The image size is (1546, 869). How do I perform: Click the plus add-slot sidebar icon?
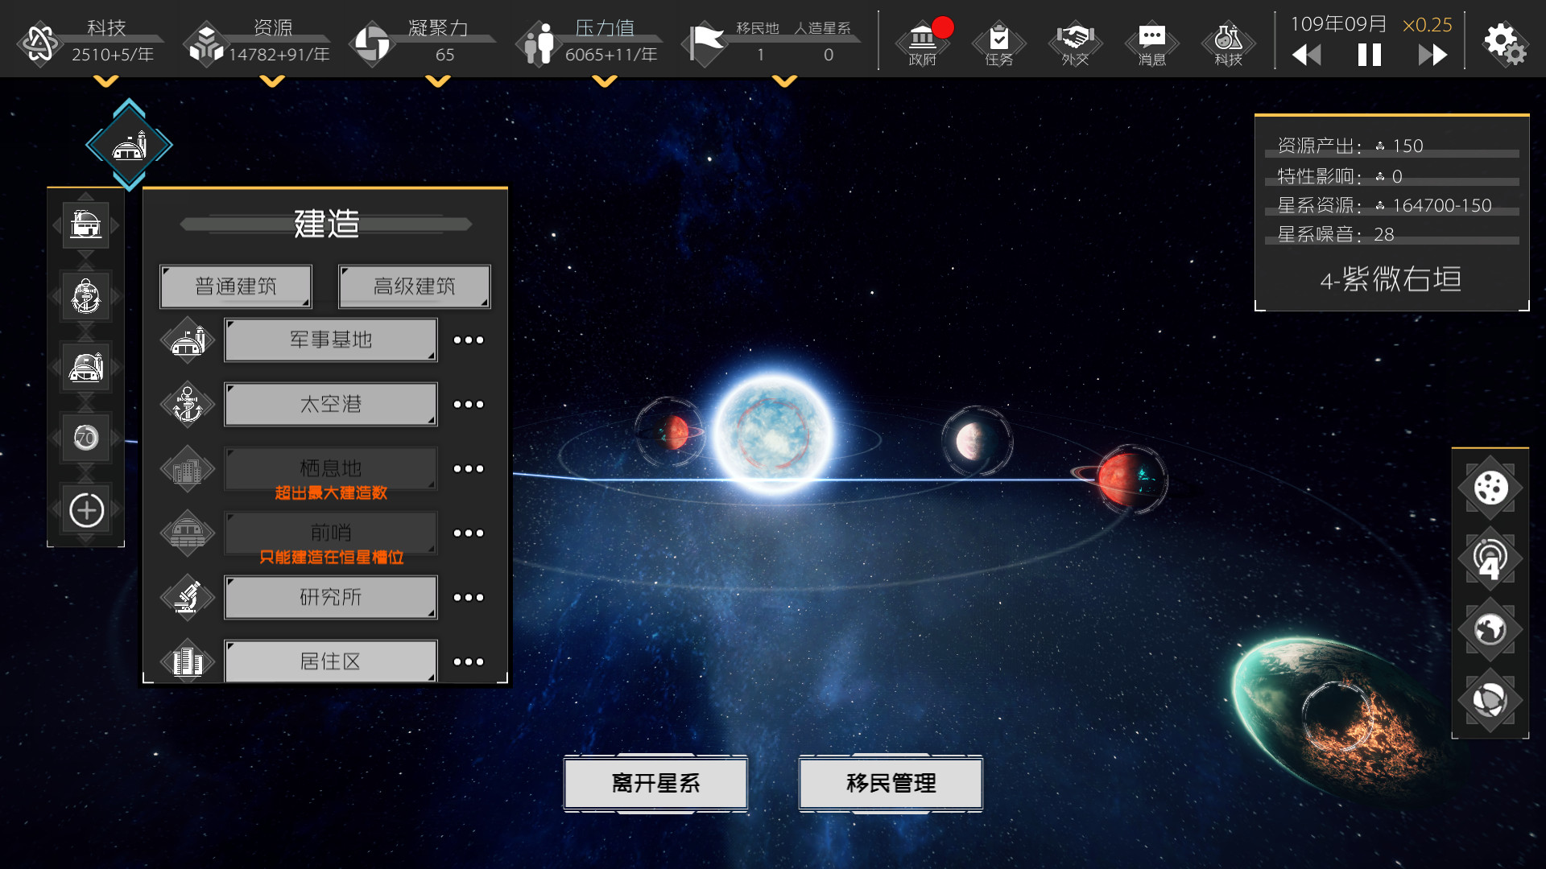(x=86, y=510)
